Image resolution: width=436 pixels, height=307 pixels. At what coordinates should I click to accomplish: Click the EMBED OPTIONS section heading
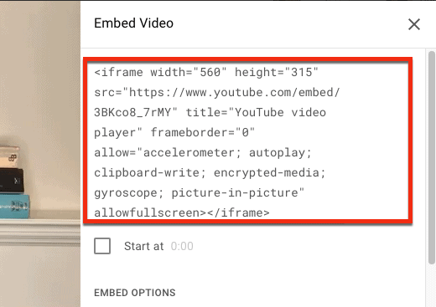tap(135, 293)
